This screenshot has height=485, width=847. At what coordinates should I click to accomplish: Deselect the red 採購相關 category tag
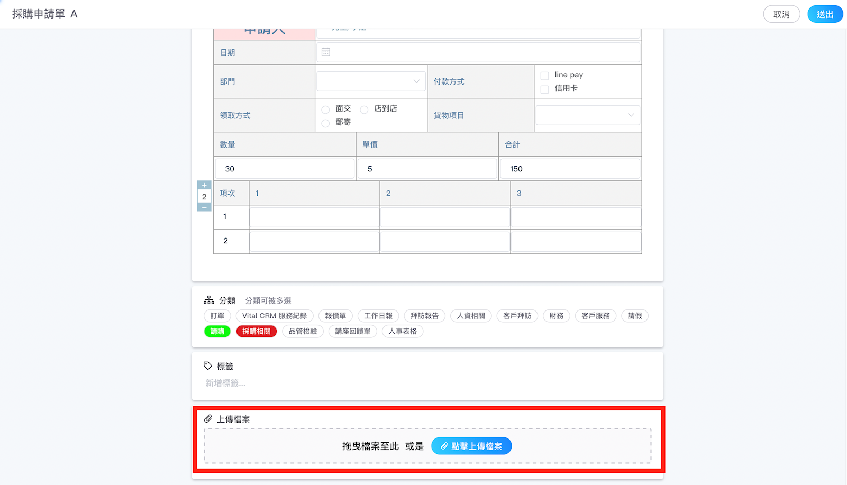(x=256, y=332)
